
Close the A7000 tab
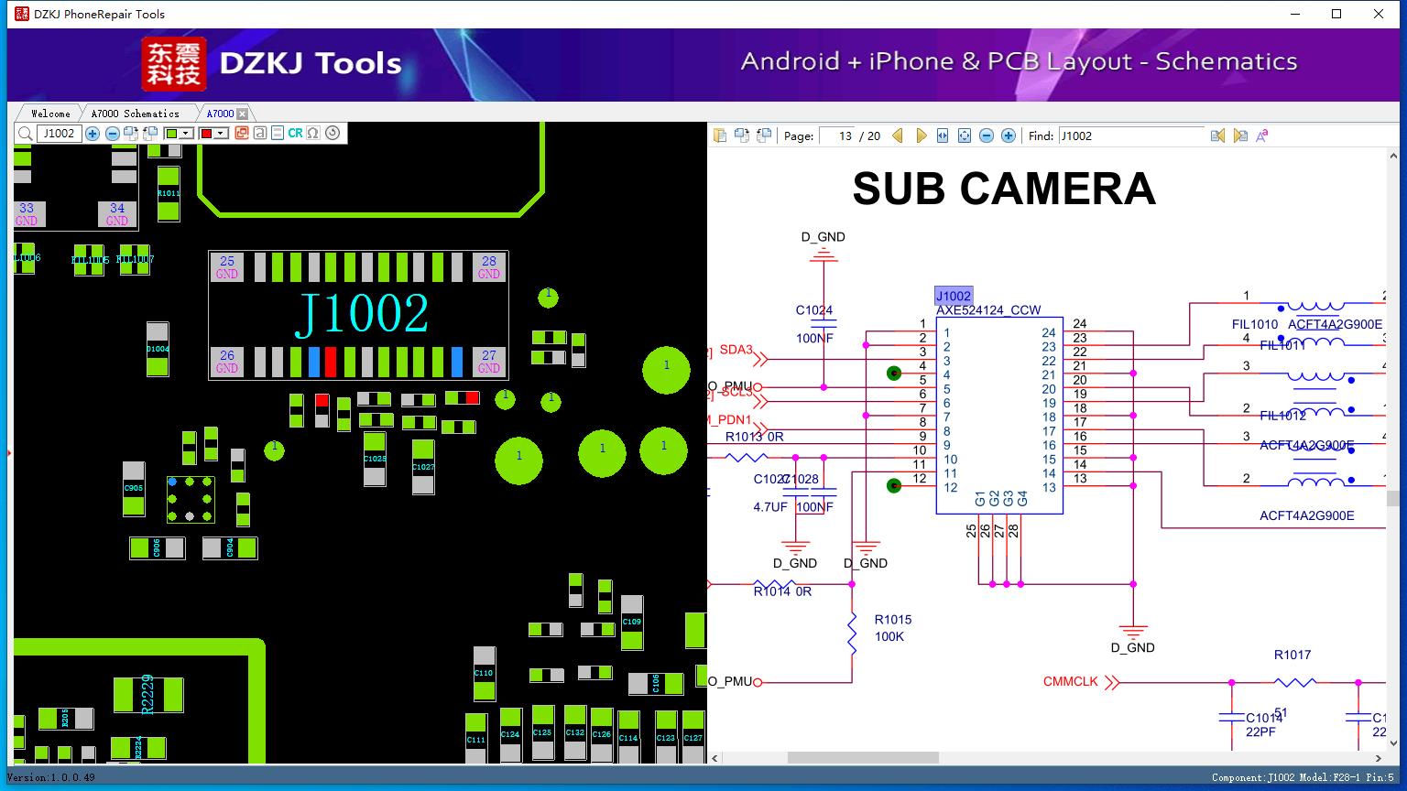click(243, 114)
